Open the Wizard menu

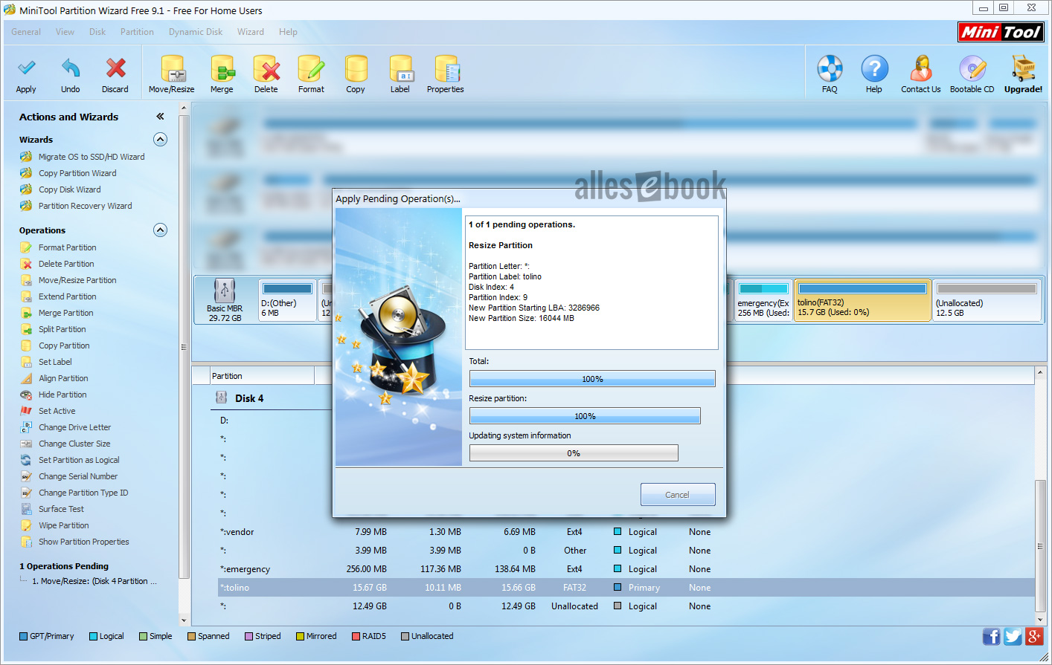pyautogui.click(x=251, y=32)
